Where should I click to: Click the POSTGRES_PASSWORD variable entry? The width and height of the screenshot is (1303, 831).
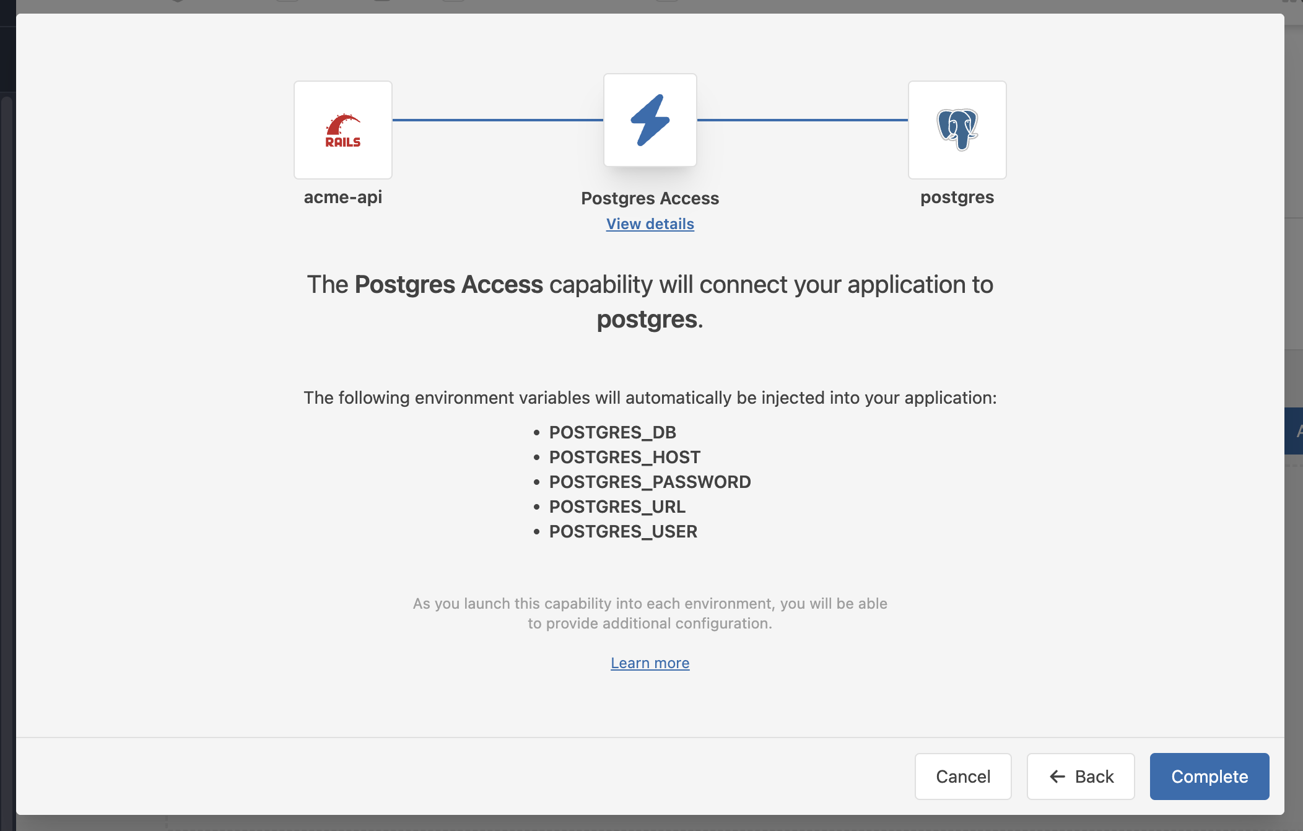650,482
